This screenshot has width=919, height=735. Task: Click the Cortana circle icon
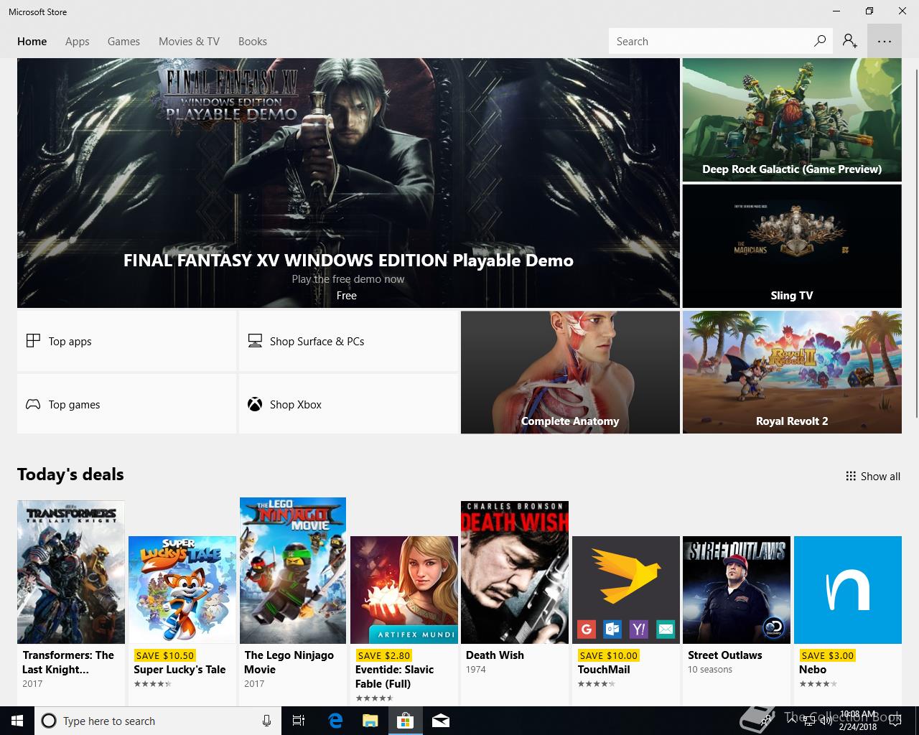[x=49, y=721]
